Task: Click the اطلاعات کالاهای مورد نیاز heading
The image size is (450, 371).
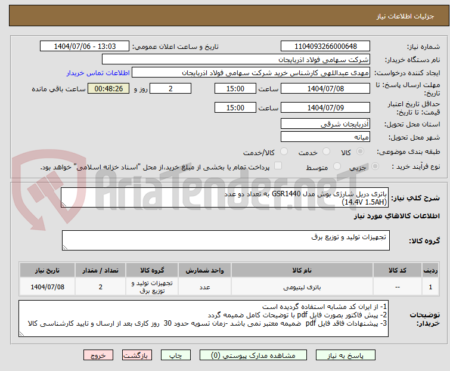Action: tap(396, 216)
